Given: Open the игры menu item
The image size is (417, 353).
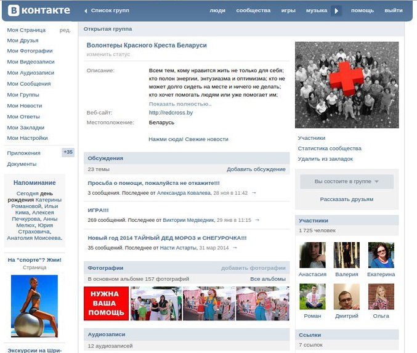Looking at the screenshot, I should pos(288,10).
